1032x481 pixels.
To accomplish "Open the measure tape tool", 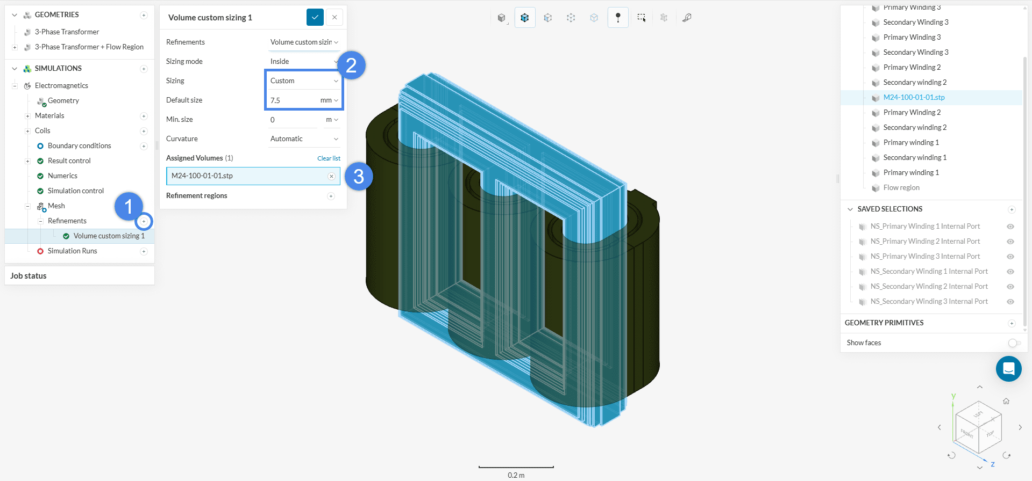I will pyautogui.click(x=687, y=18).
